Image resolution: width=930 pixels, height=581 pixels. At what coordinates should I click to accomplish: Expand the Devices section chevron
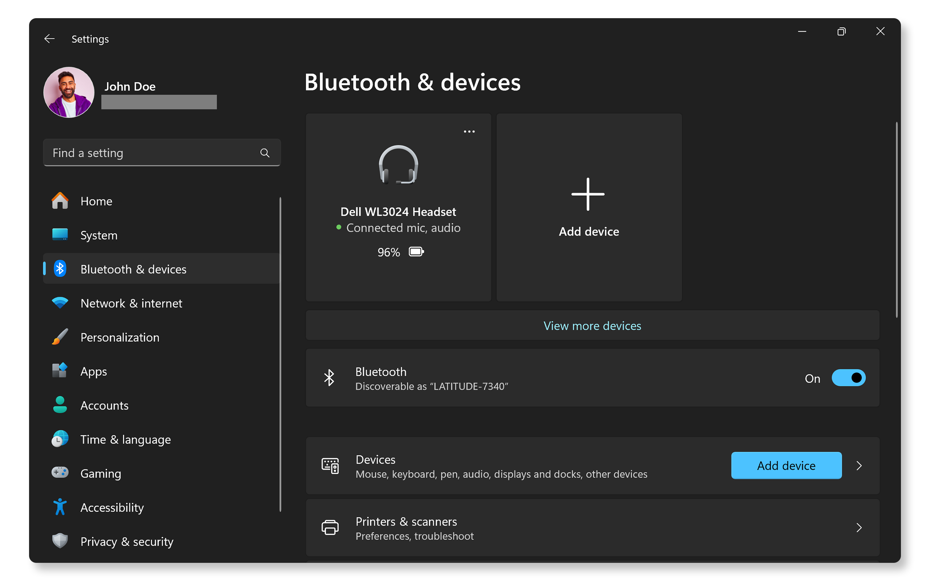[862, 465]
